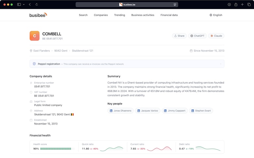Click the health score progress bar
The width and height of the screenshot is (254, 158).
tap(56, 149)
